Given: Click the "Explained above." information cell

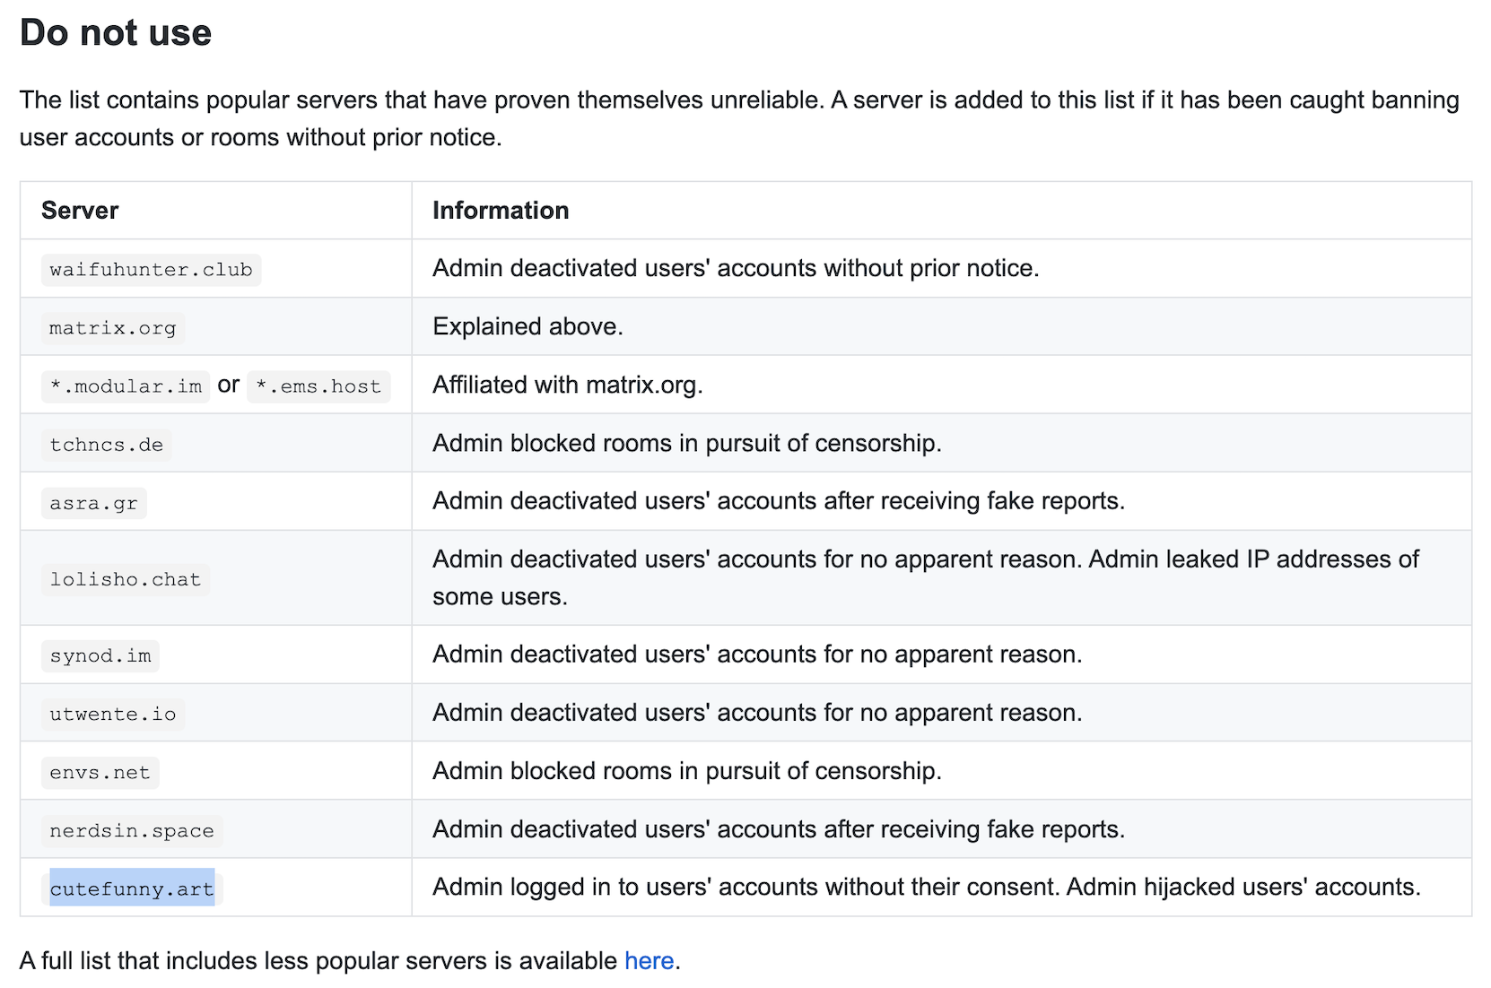Looking at the screenshot, I should pyautogui.click(x=528, y=326).
